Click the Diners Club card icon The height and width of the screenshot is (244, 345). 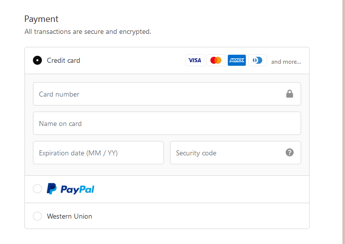point(258,60)
